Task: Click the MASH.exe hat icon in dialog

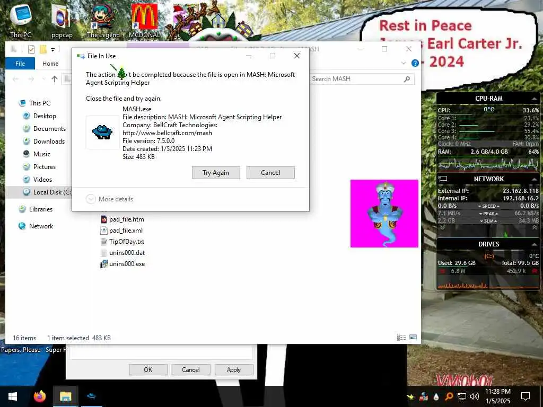Action: click(102, 132)
